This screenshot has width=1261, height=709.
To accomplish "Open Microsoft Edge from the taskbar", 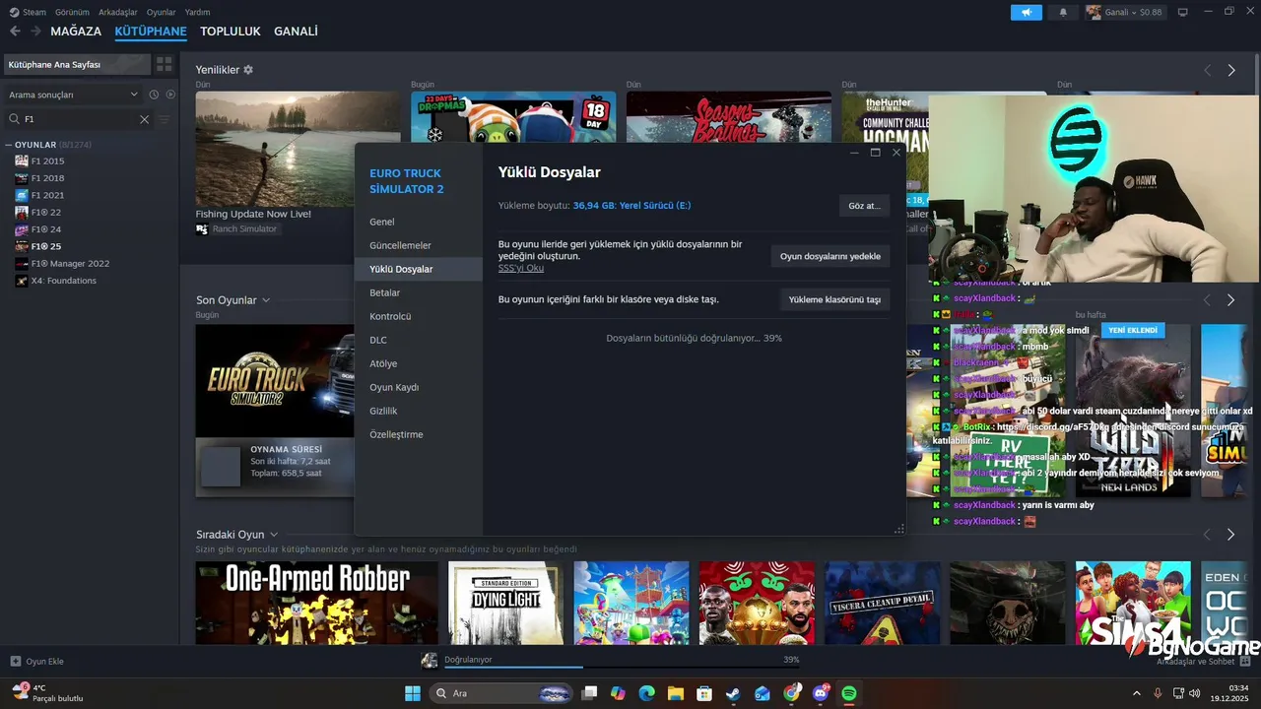I will (646, 693).
